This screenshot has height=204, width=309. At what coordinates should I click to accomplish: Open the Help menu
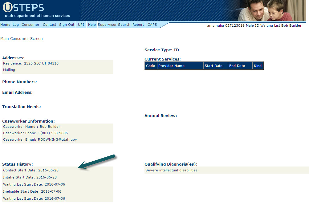coord(92,25)
